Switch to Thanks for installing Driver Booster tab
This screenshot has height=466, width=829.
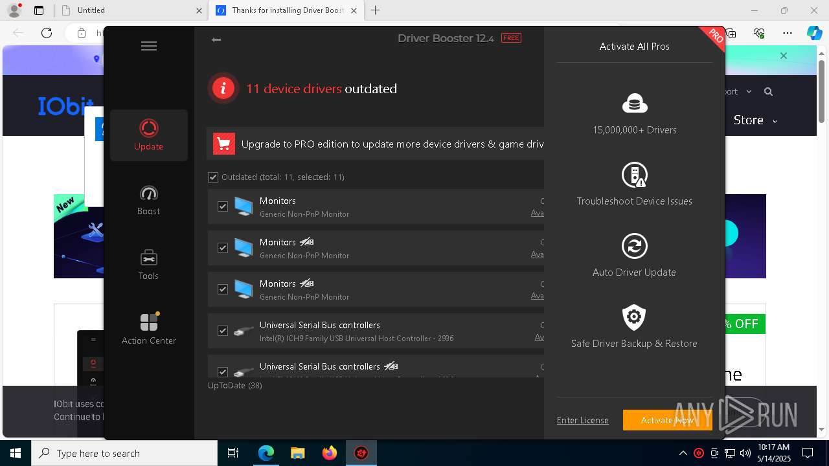[x=285, y=10]
